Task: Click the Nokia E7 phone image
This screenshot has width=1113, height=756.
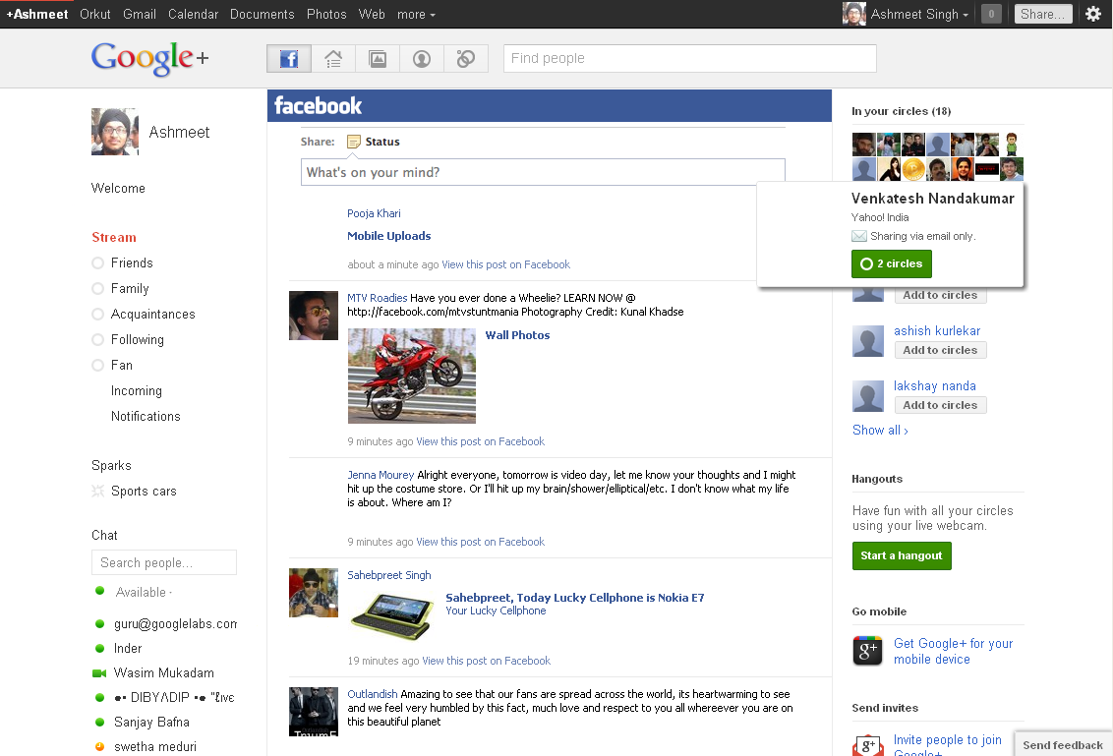Action: point(392,615)
